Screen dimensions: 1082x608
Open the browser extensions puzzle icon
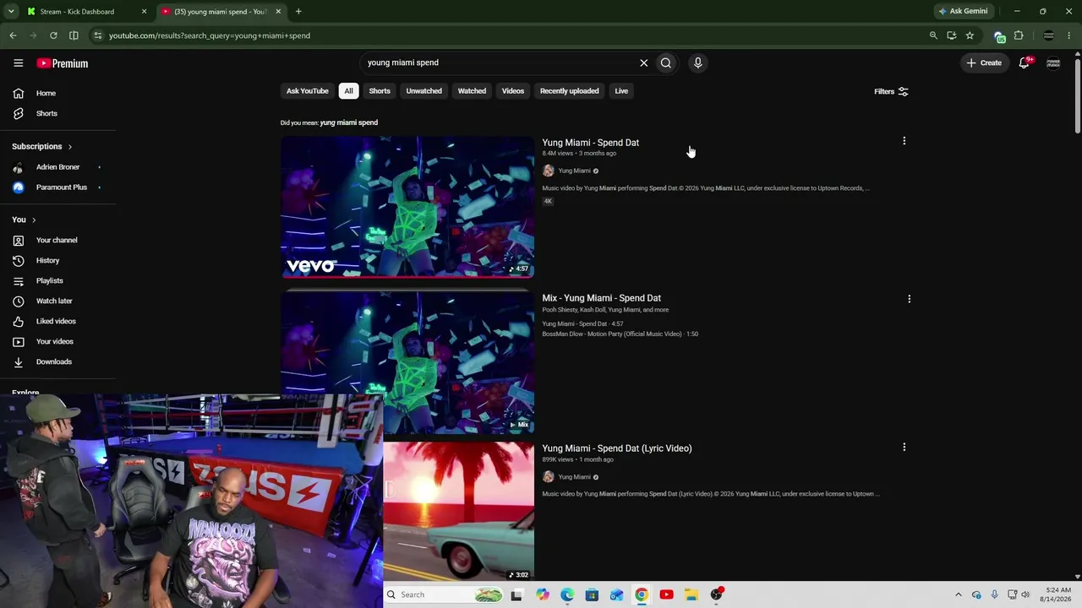coord(1019,35)
